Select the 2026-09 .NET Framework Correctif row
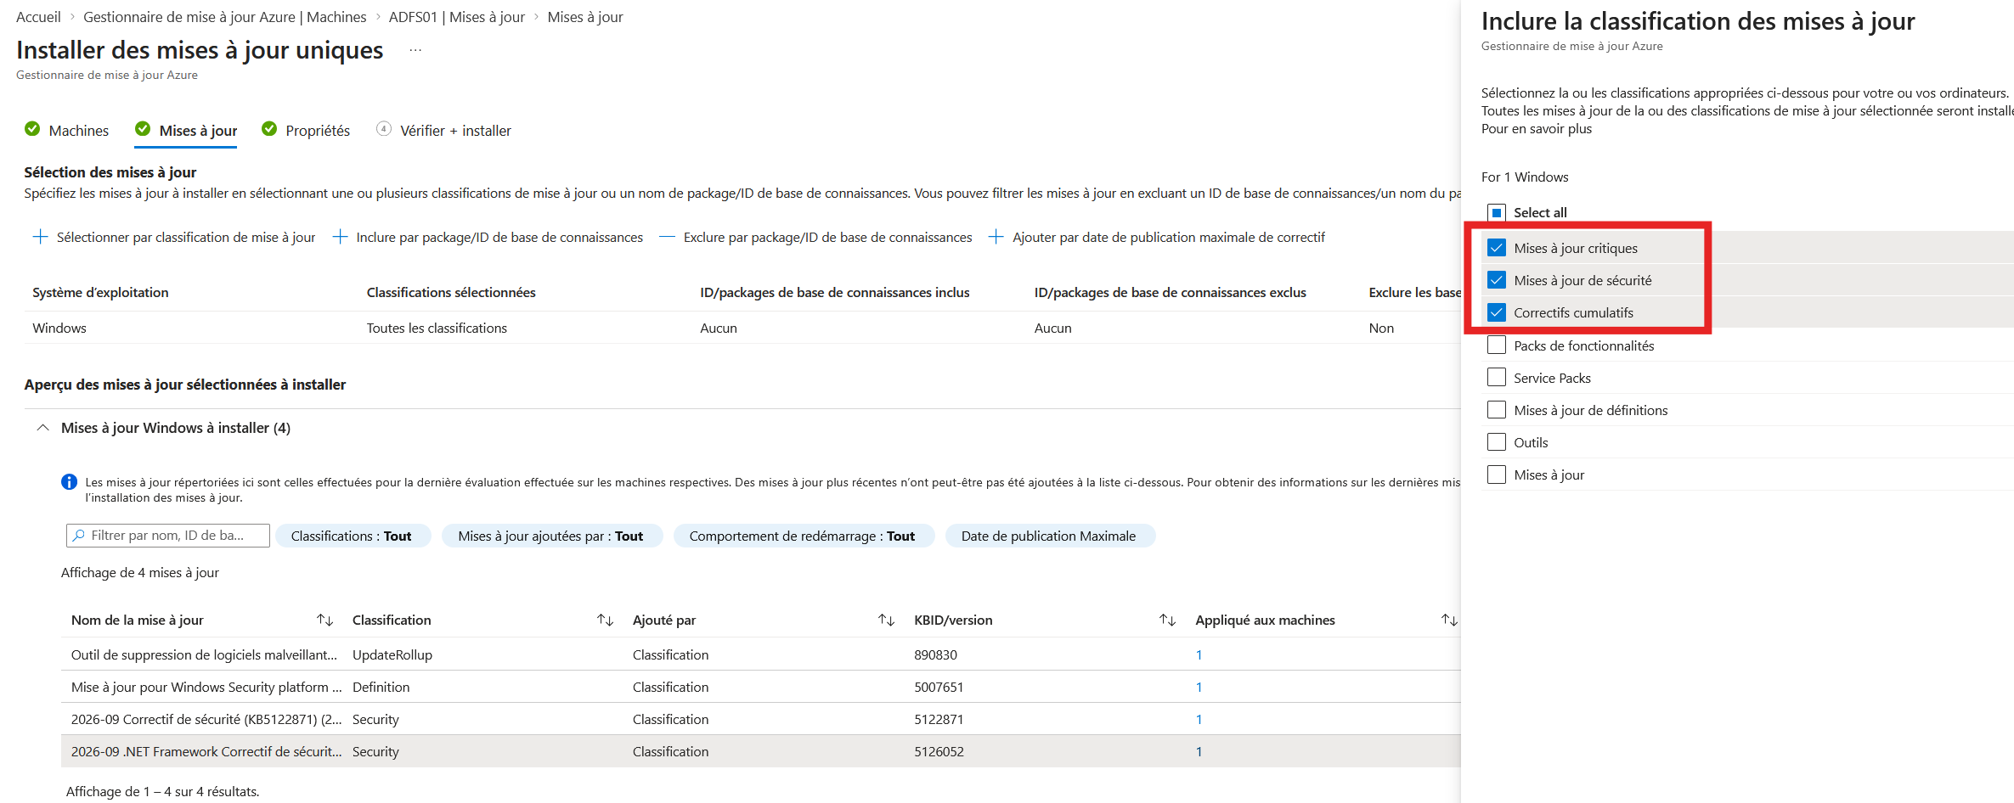Viewport: 2014px width, 803px height. (x=761, y=752)
